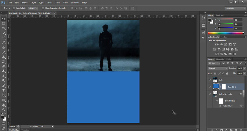Image resolution: width=247 pixels, height=131 pixels.
Task: Switch to the Paths tab
Action: tap(229, 59)
